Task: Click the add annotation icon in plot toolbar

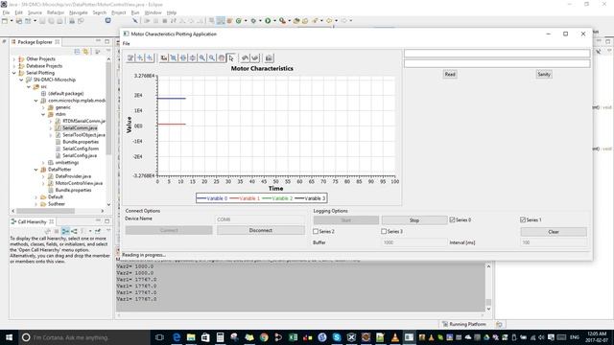Action: point(140,57)
